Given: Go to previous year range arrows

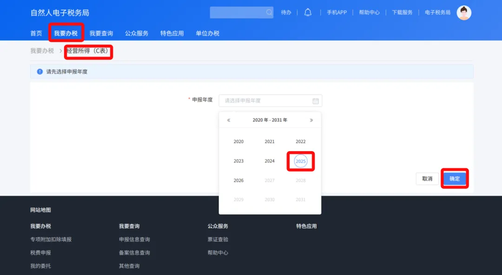Looking at the screenshot, I should (229, 120).
